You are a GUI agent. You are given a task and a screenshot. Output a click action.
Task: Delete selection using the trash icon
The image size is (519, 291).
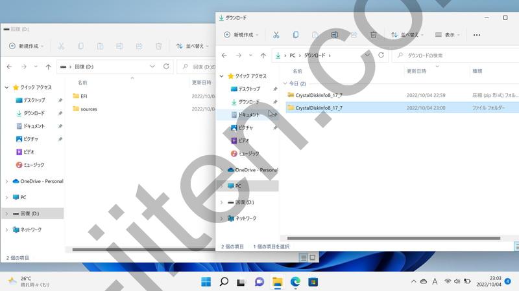pyautogui.click(x=374, y=35)
